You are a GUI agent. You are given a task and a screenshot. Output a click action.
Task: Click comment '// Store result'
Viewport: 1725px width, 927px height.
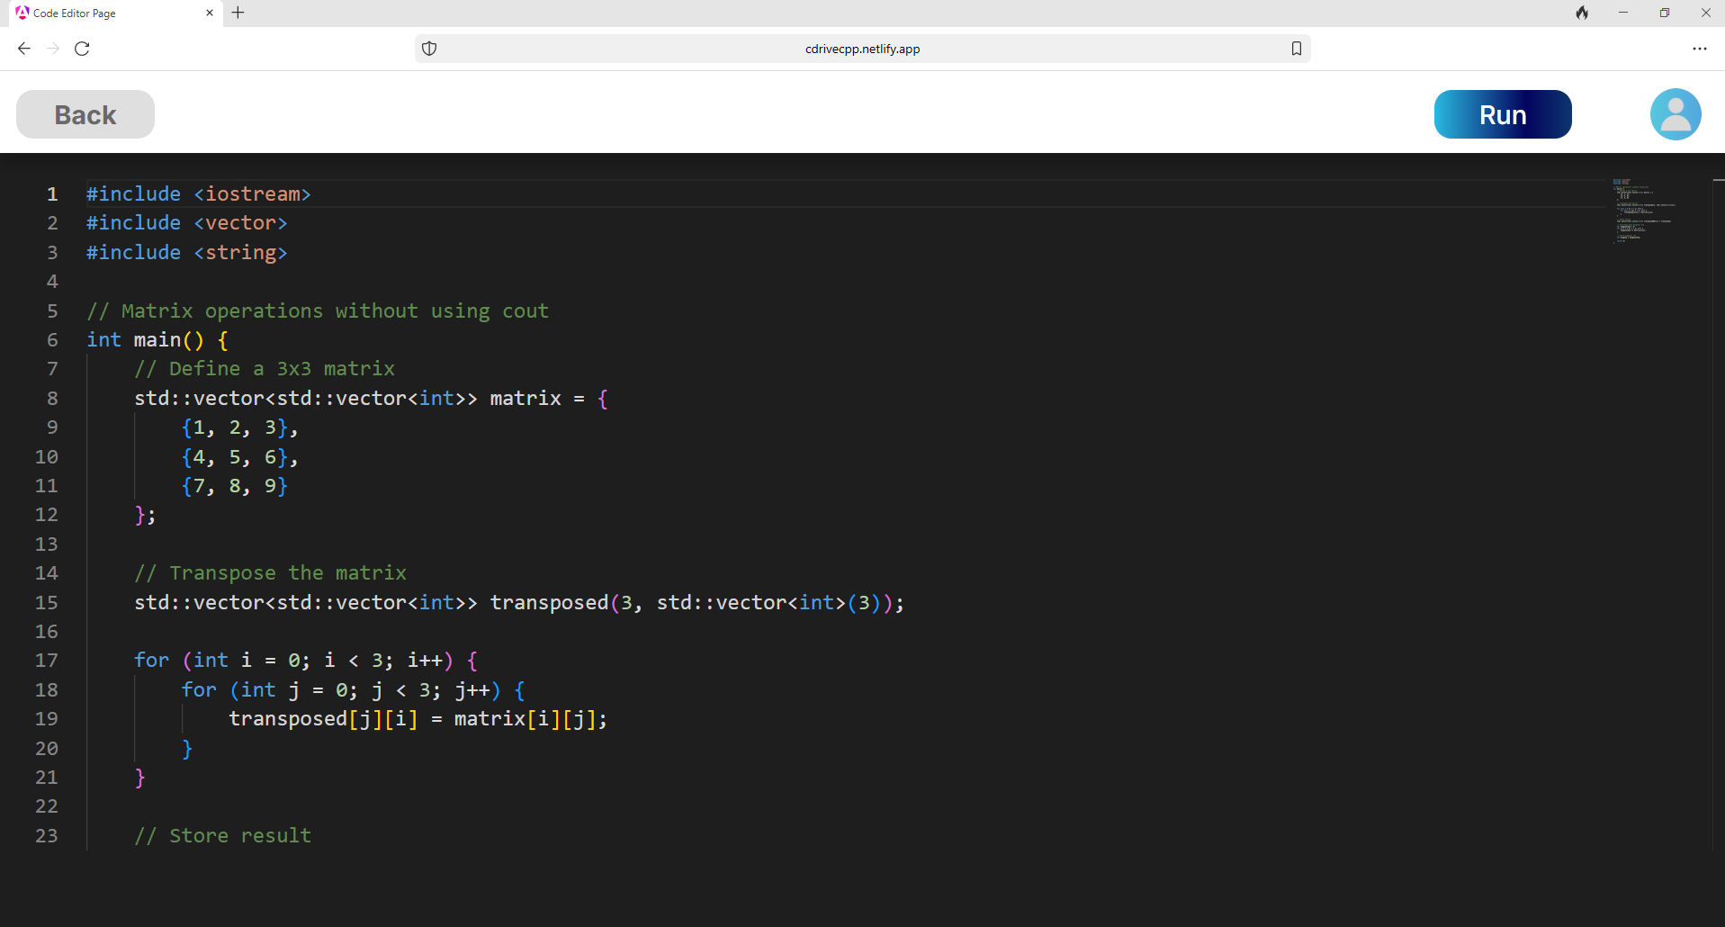coord(223,835)
